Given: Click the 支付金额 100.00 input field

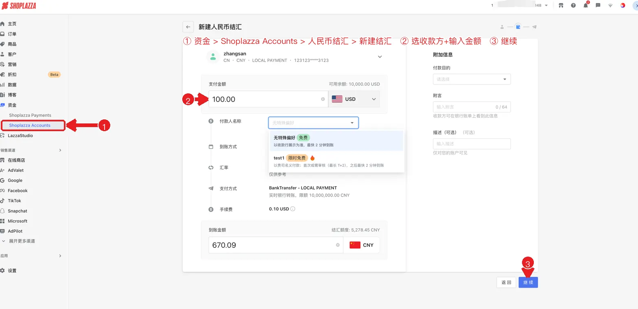Looking at the screenshot, I should coord(268,99).
